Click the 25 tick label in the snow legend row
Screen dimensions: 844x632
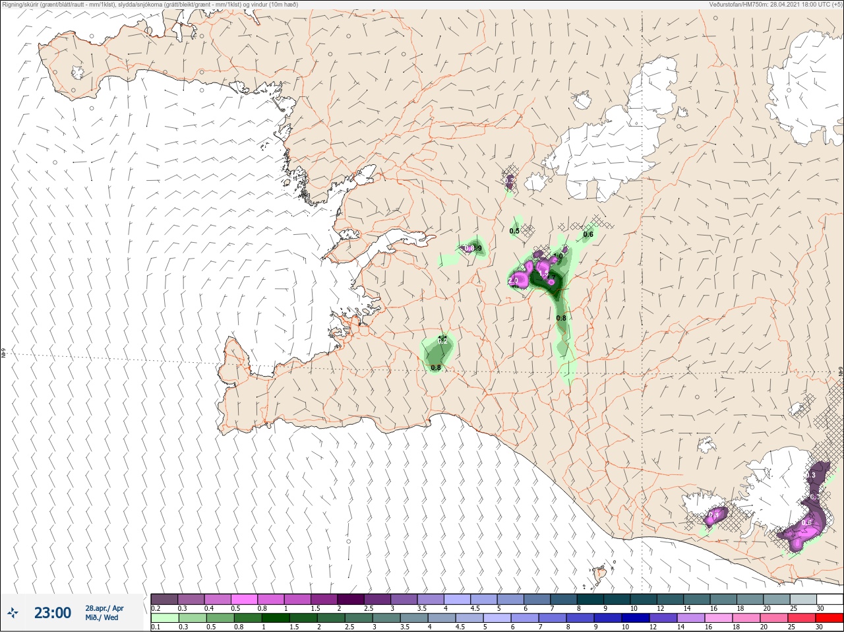point(794,608)
